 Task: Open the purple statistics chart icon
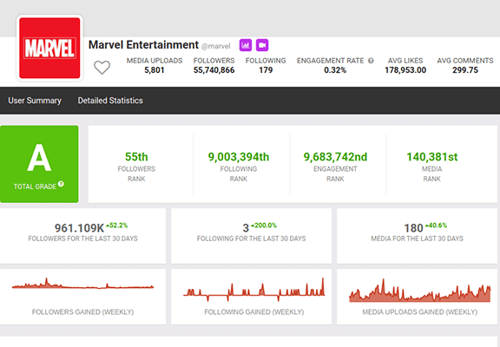[246, 45]
